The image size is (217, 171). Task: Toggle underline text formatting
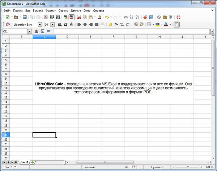72,25
